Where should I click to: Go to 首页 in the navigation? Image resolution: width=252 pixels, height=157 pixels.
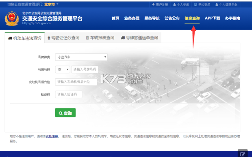coord(115,18)
